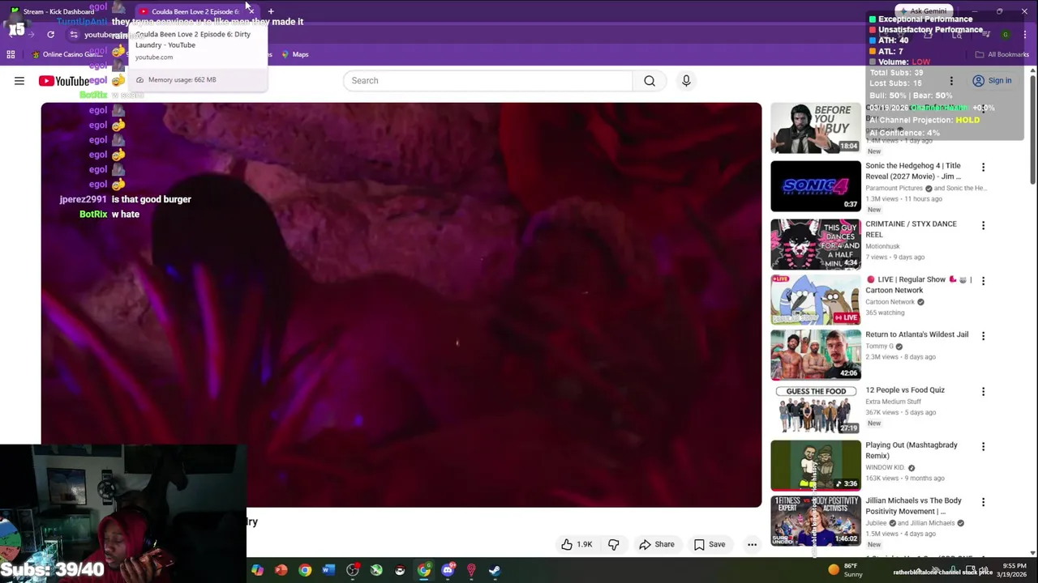Open options for Jillian Michaels vs Body Positivity
Screen dimensions: 1038x583
(x=983, y=502)
